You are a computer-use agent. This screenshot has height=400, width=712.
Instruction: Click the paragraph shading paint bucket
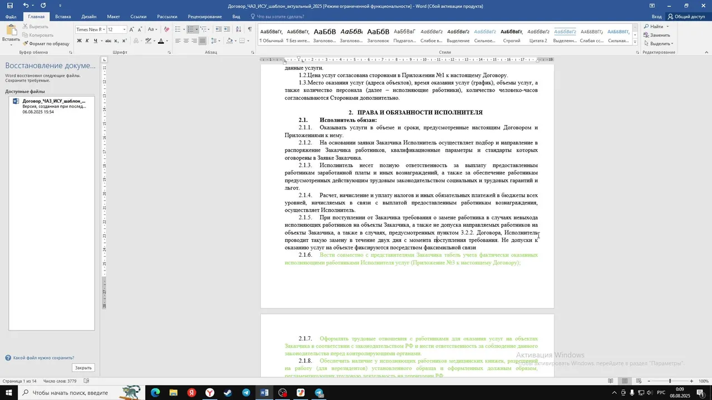pos(228,41)
